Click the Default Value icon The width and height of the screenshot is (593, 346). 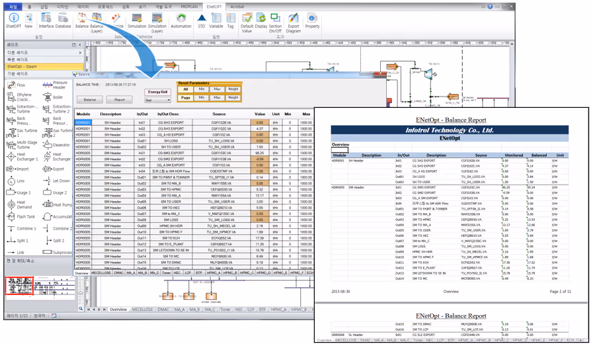click(247, 22)
